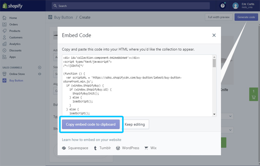Click the Customers person icon
260x166 pixels.
4,37
